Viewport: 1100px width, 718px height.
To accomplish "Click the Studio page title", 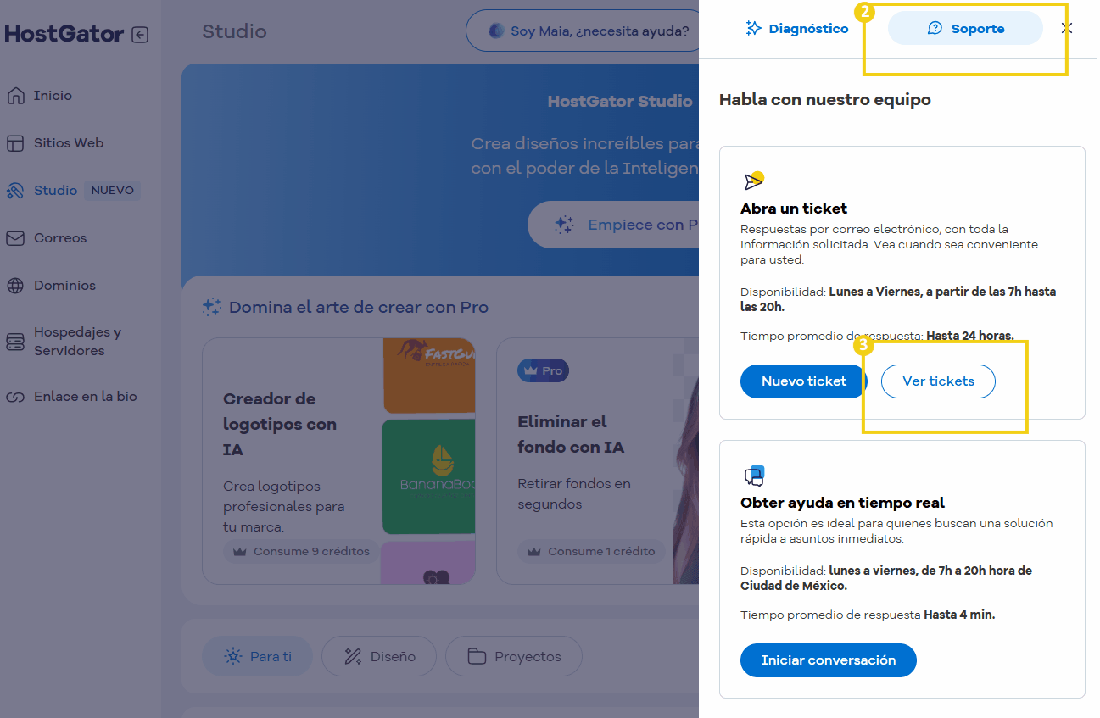I will (234, 31).
